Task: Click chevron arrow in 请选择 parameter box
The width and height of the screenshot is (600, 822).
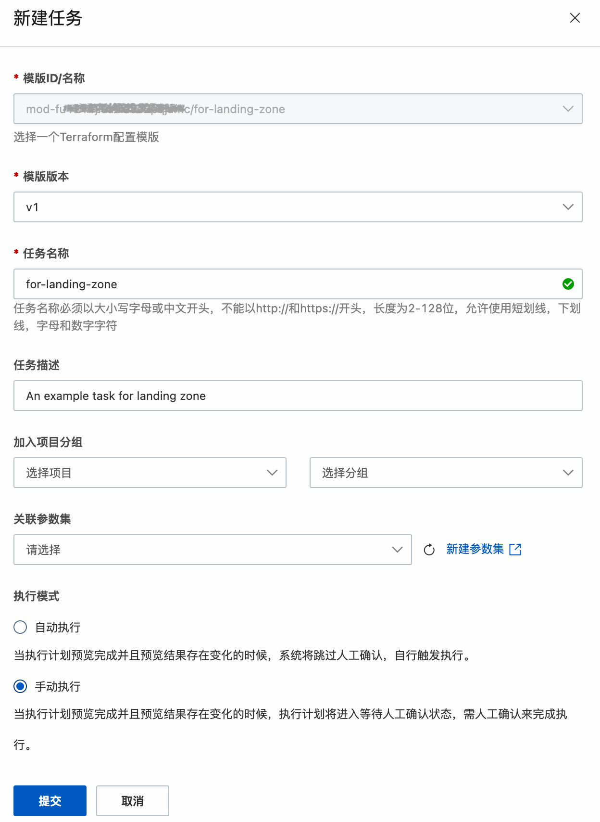Action: coord(397,550)
